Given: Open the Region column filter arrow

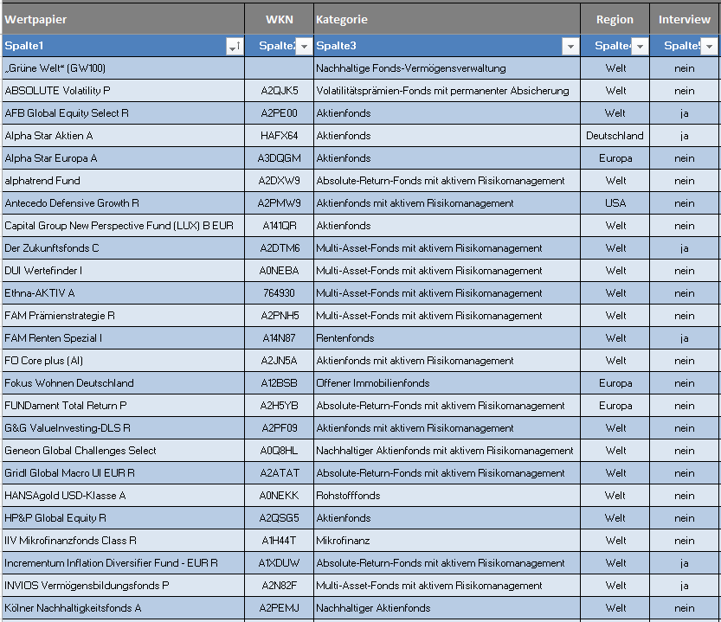Looking at the screenshot, I should coord(640,47).
